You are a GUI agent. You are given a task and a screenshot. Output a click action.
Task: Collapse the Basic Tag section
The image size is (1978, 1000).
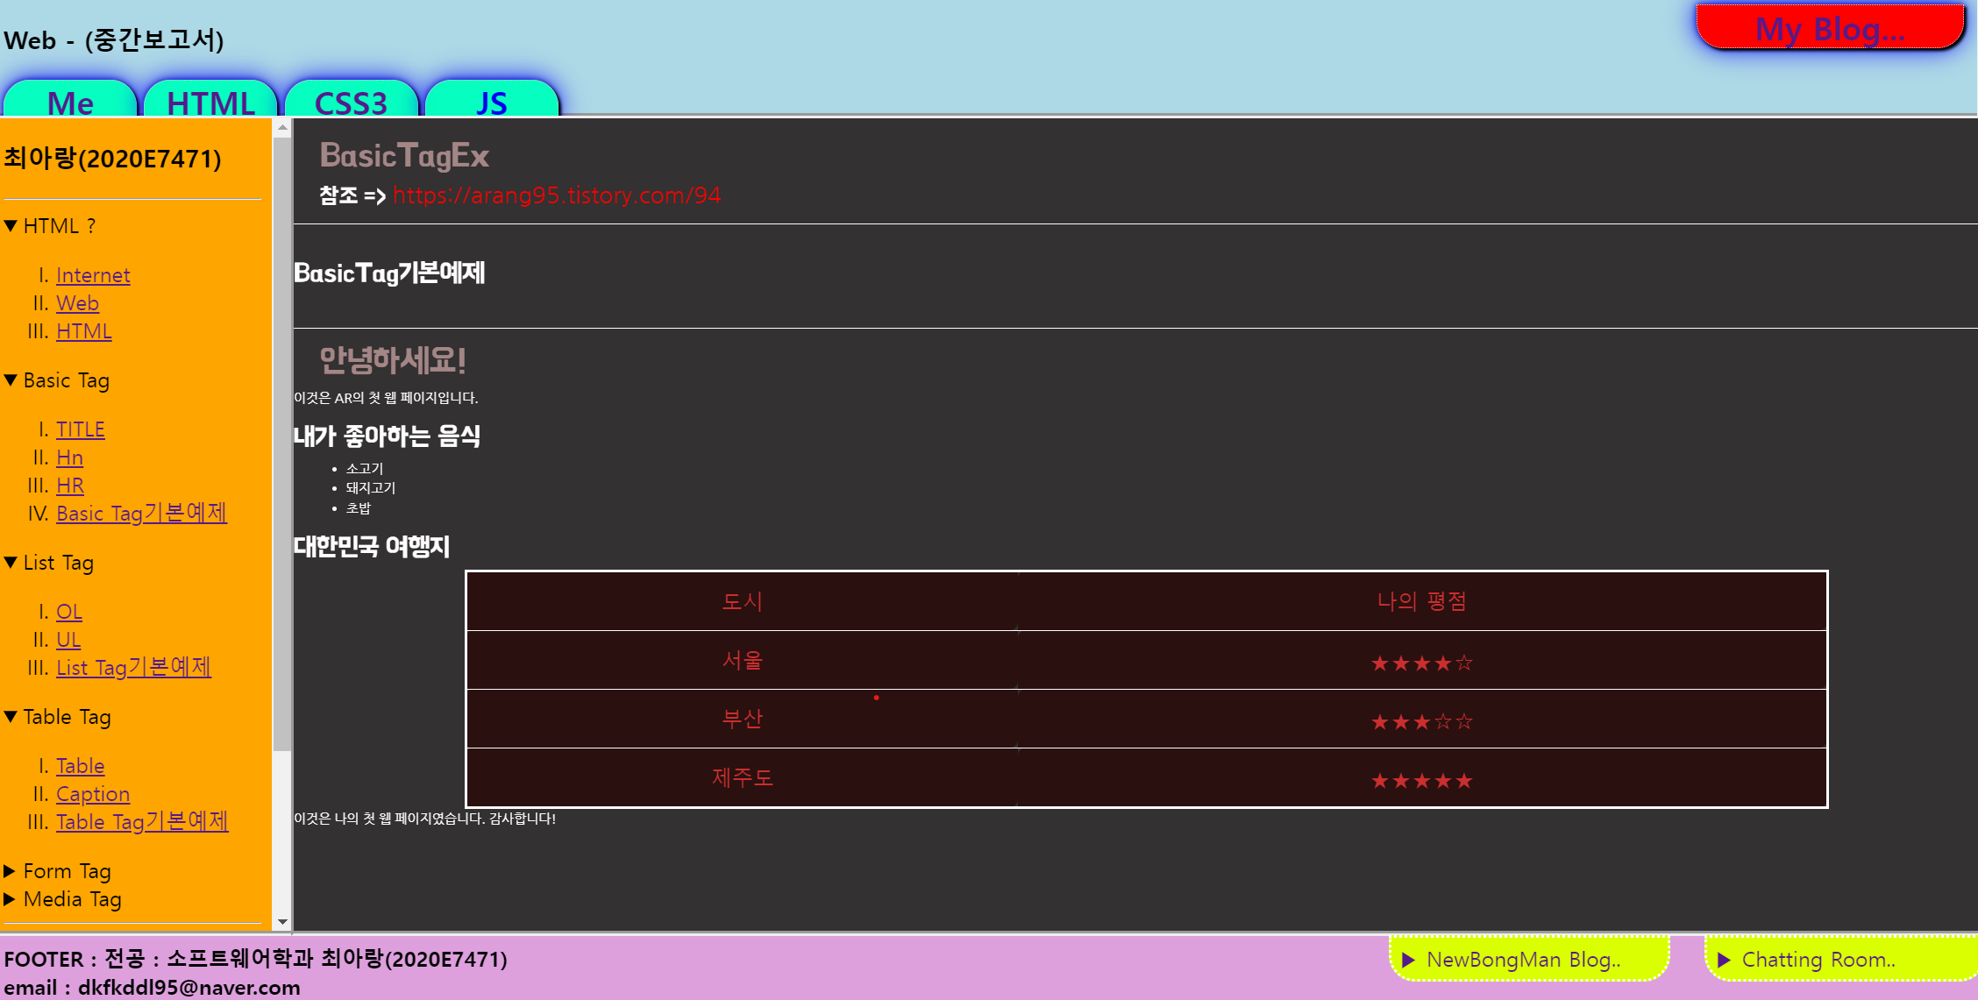click(x=11, y=380)
